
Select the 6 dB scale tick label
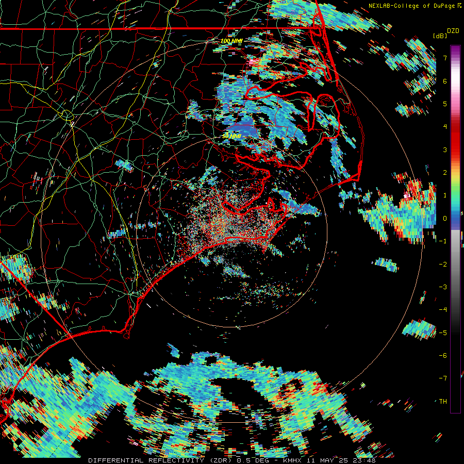[445, 81]
